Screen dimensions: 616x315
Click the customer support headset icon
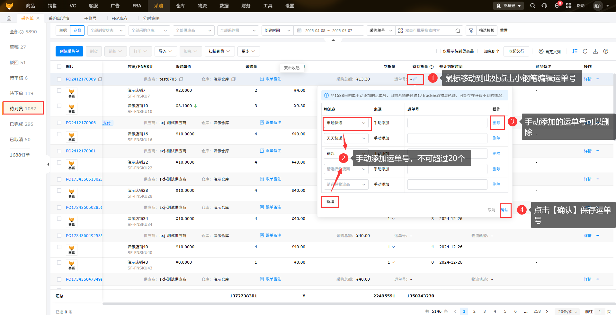pyautogui.click(x=544, y=6)
